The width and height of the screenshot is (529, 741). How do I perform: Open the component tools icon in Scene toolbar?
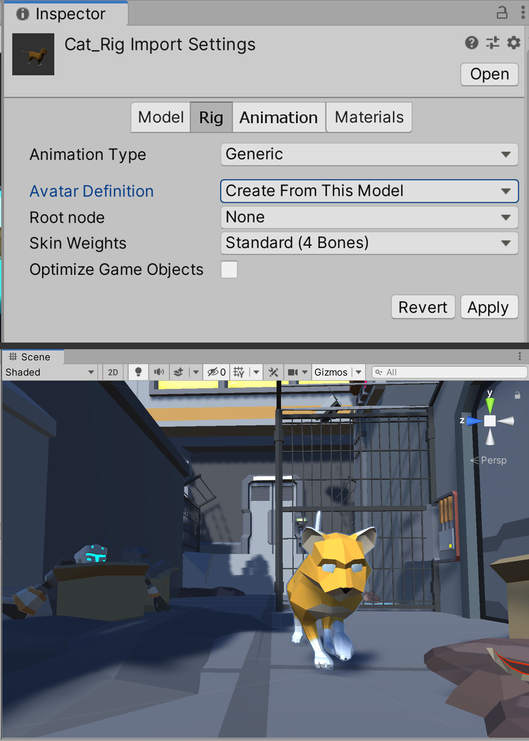(273, 372)
